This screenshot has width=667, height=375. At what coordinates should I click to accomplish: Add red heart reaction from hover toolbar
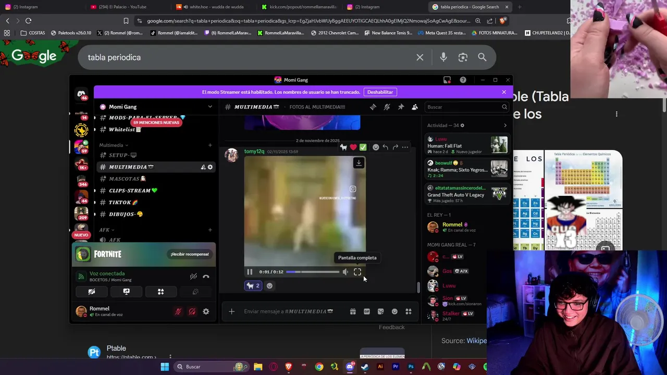pos(353,147)
